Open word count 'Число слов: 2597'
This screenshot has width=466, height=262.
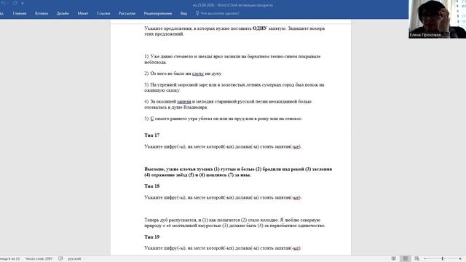(39, 259)
